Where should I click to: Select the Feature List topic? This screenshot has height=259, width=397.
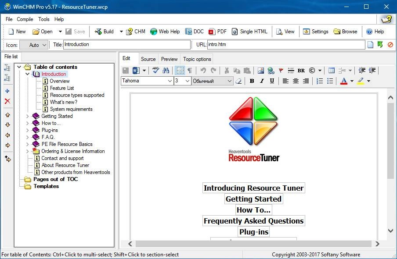[x=62, y=88]
